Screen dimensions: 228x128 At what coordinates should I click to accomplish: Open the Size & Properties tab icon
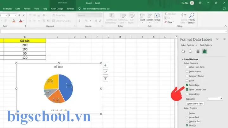tap(198, 52)
